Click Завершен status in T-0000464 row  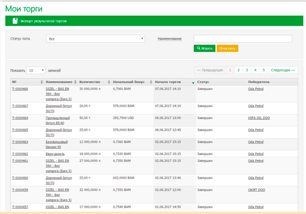205,118
